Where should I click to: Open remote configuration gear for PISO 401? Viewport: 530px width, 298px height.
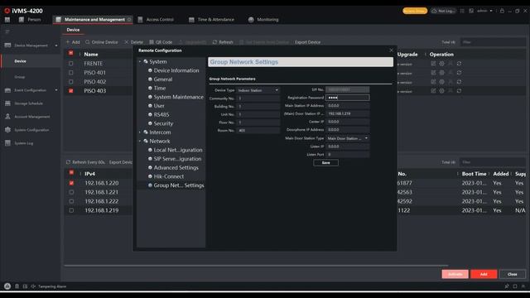[441, 73]
